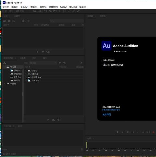
Task: Switch to the 标记 markers tab
Action: [x=34, y=58]
